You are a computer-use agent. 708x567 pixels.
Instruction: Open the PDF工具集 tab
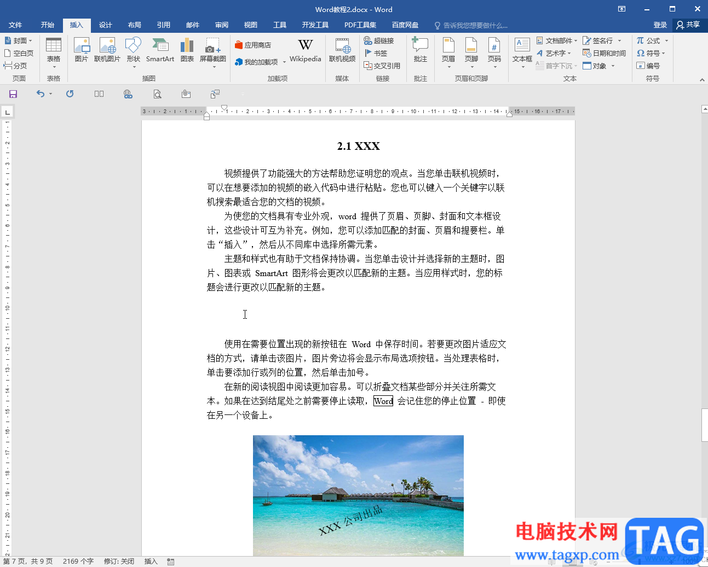360,25
